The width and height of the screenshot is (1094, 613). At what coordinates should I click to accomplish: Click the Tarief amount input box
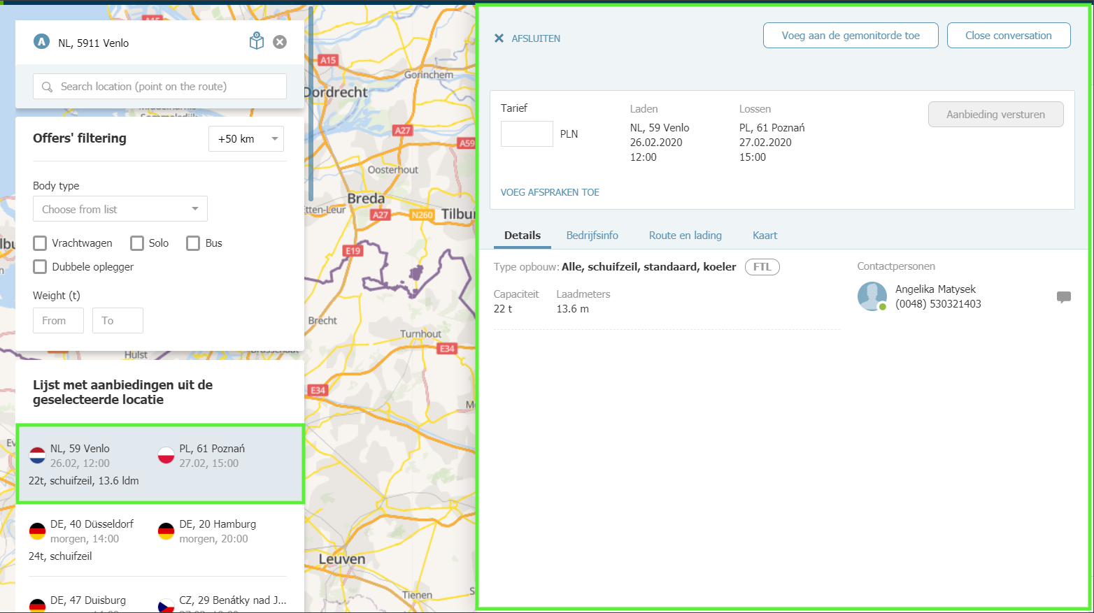(x=527, y=134)
